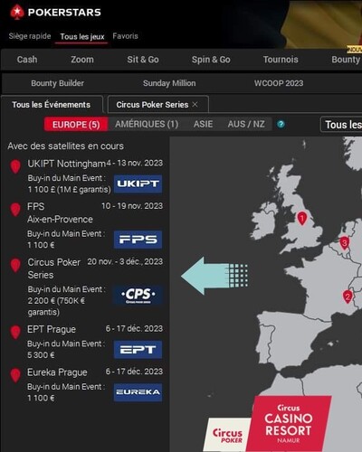Close the Circus Poker Series tab
The height and width of the screenshot is (452, 362).
click(x=195, y=104)
